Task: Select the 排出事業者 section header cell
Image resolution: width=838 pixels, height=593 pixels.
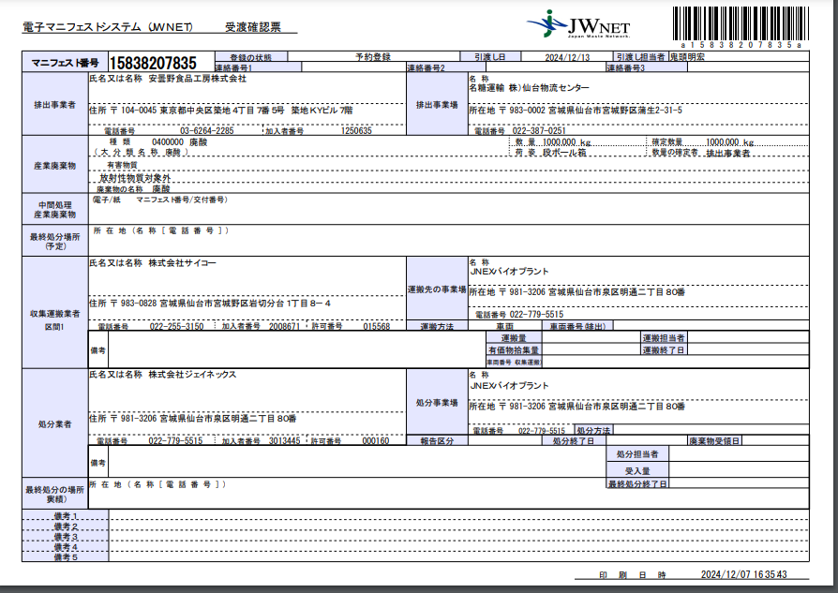Action: coord(54,105)
